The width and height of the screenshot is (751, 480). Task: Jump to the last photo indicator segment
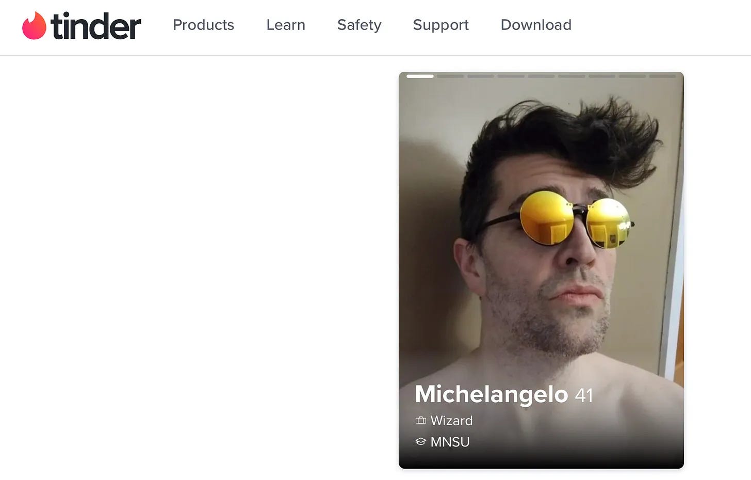[662, 76]
